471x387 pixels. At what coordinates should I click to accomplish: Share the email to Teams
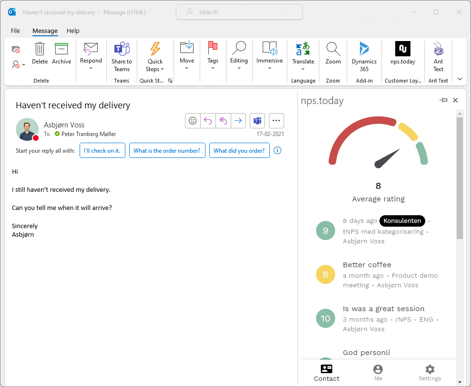[122, 50]
